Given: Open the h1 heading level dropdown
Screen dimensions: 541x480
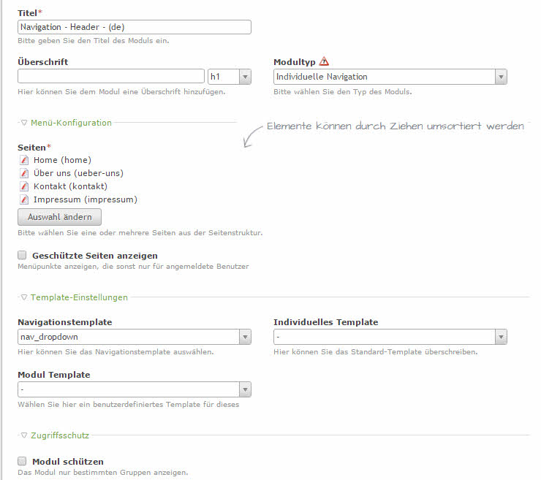Looking at the screenshot, I should pyautogui.click(x=230, y=77).
